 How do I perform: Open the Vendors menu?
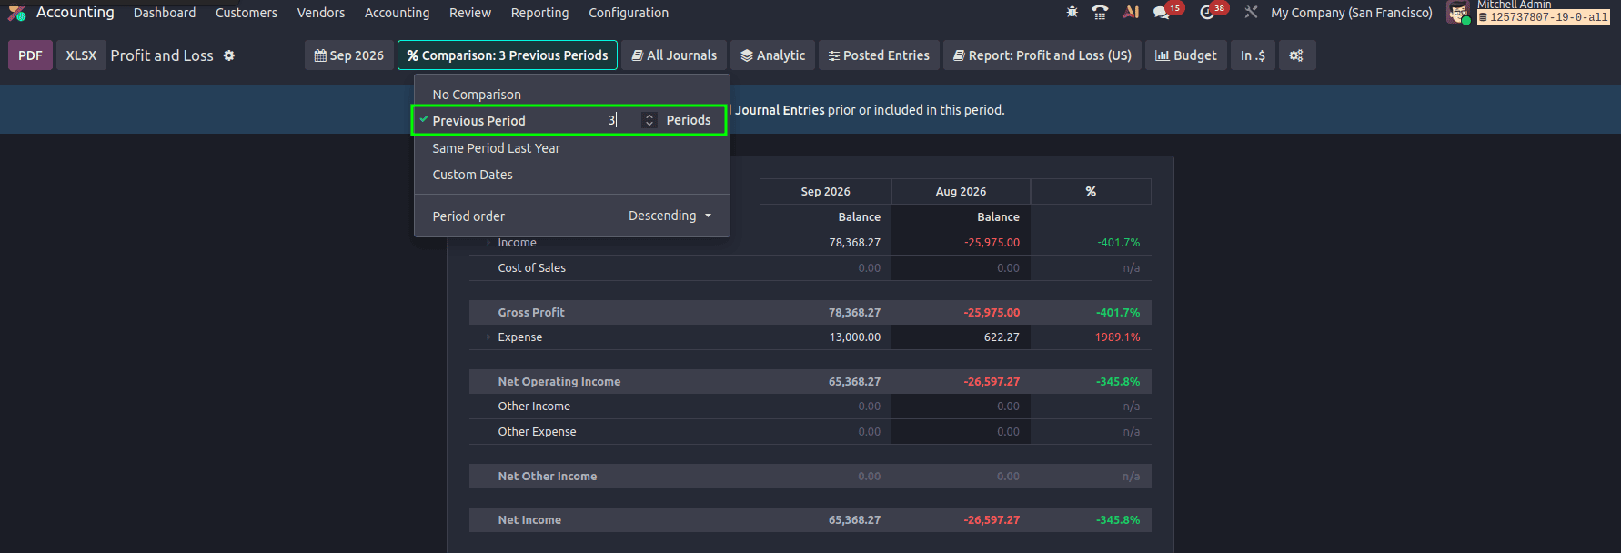pos(321,13)
